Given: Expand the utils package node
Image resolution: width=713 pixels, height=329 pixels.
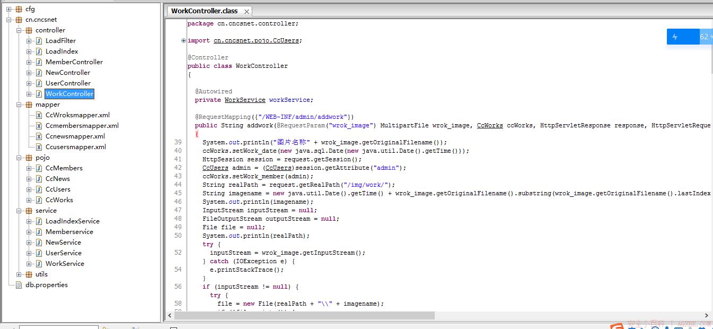Looking at the screenshot, I should pos(19,274).
